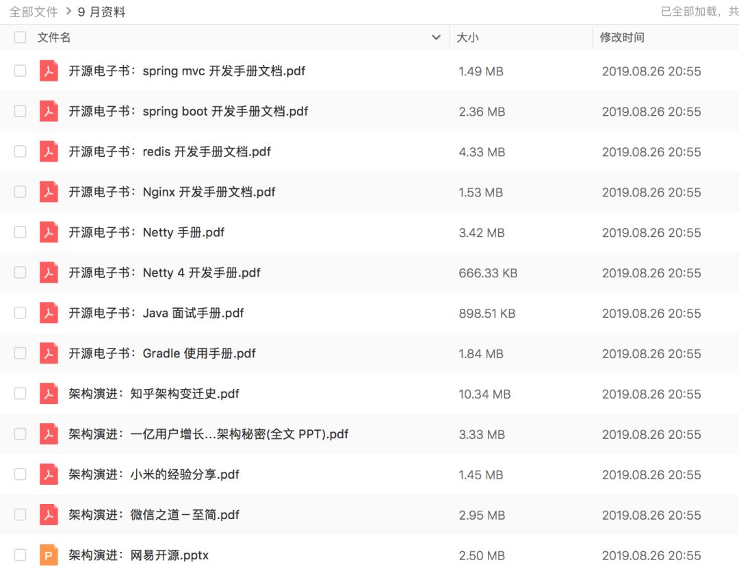Image resolution: width=739 pixels, height=569 pixels.
Task: Open file 微信之道－至简.pdf
Action: (x=154, y=515)
